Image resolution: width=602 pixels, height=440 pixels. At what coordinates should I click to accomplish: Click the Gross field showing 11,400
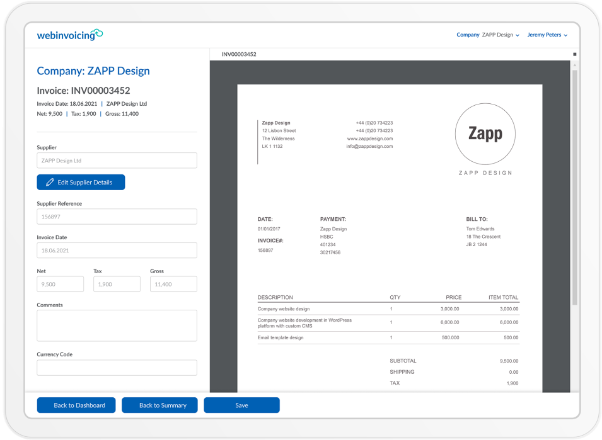173,284
